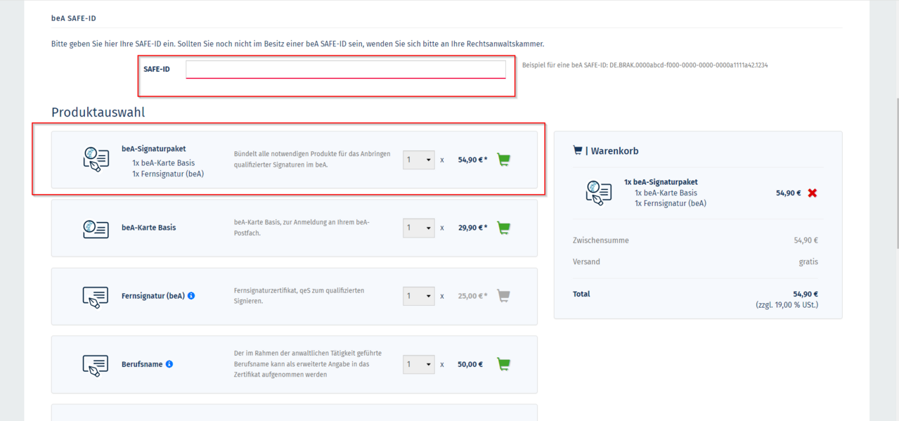Click the beA-Karte Basis card icon
Viewport: 899px width, 421px height.
point(96,228)
